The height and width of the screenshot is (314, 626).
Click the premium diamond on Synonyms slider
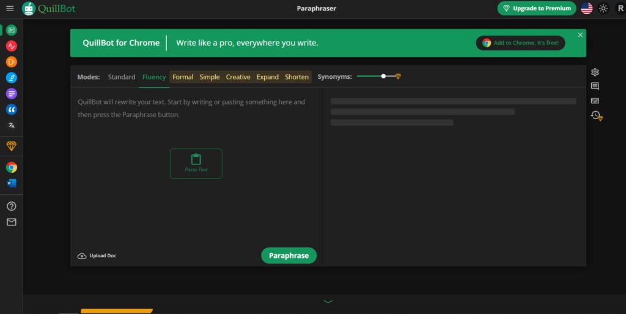point(398,76)
